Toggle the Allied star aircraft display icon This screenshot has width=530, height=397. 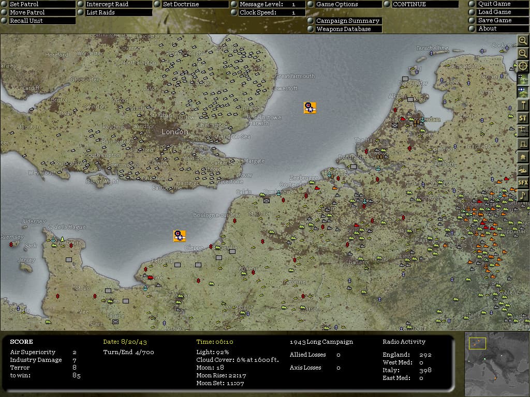tap(523, 92)
